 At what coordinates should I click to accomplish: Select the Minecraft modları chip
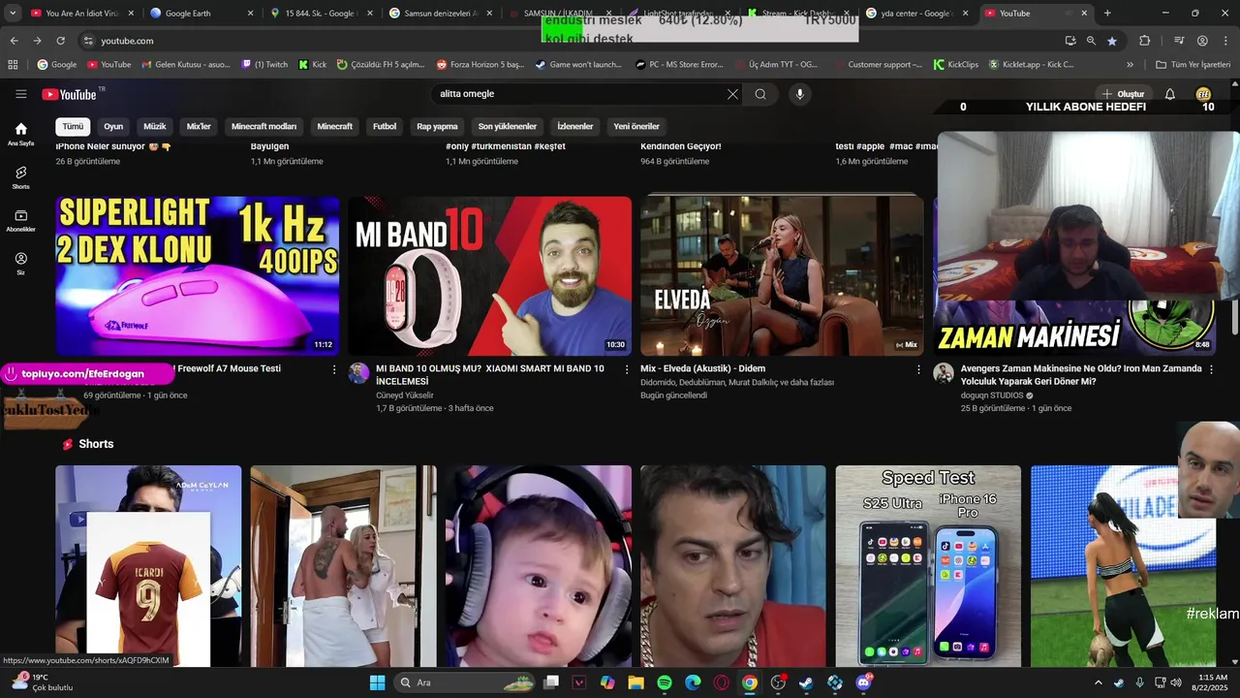(263, 127)
